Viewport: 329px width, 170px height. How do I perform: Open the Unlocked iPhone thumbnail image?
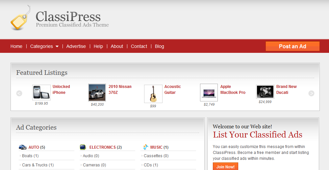tap(41, 92)
